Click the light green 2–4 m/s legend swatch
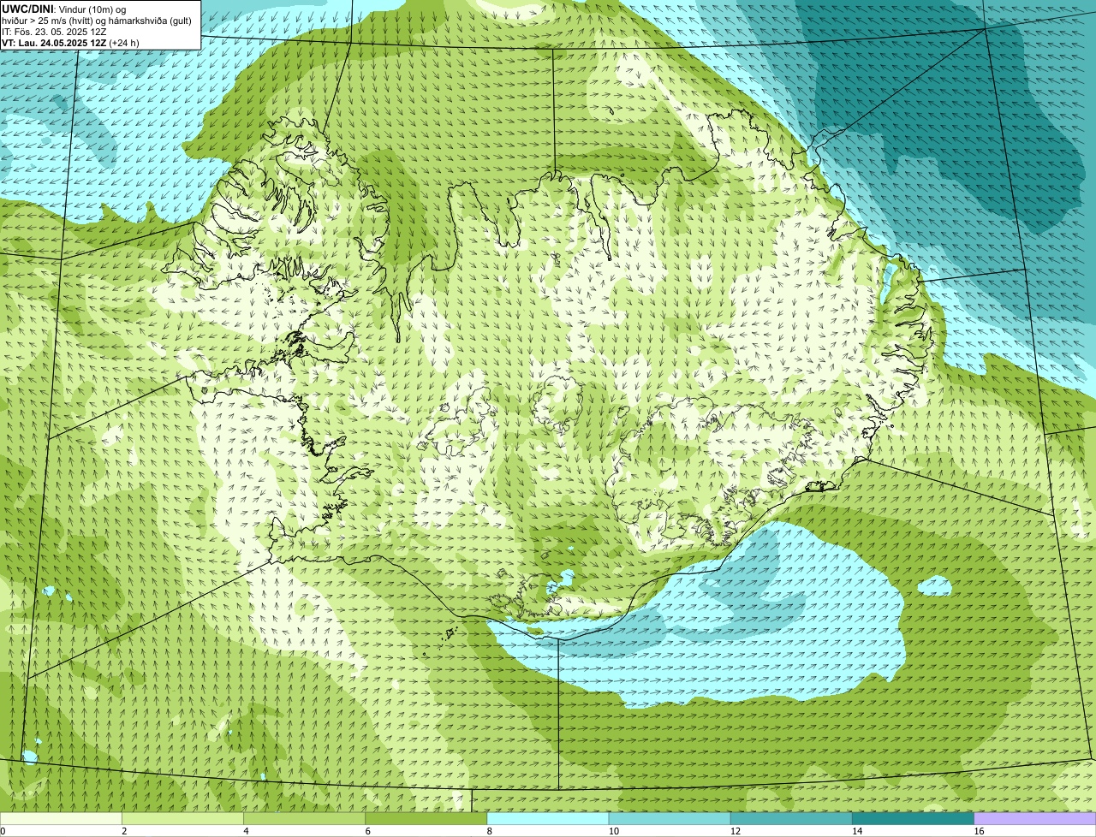The width and height of the screenshot is (1096, 837). [x=182, y=818]
